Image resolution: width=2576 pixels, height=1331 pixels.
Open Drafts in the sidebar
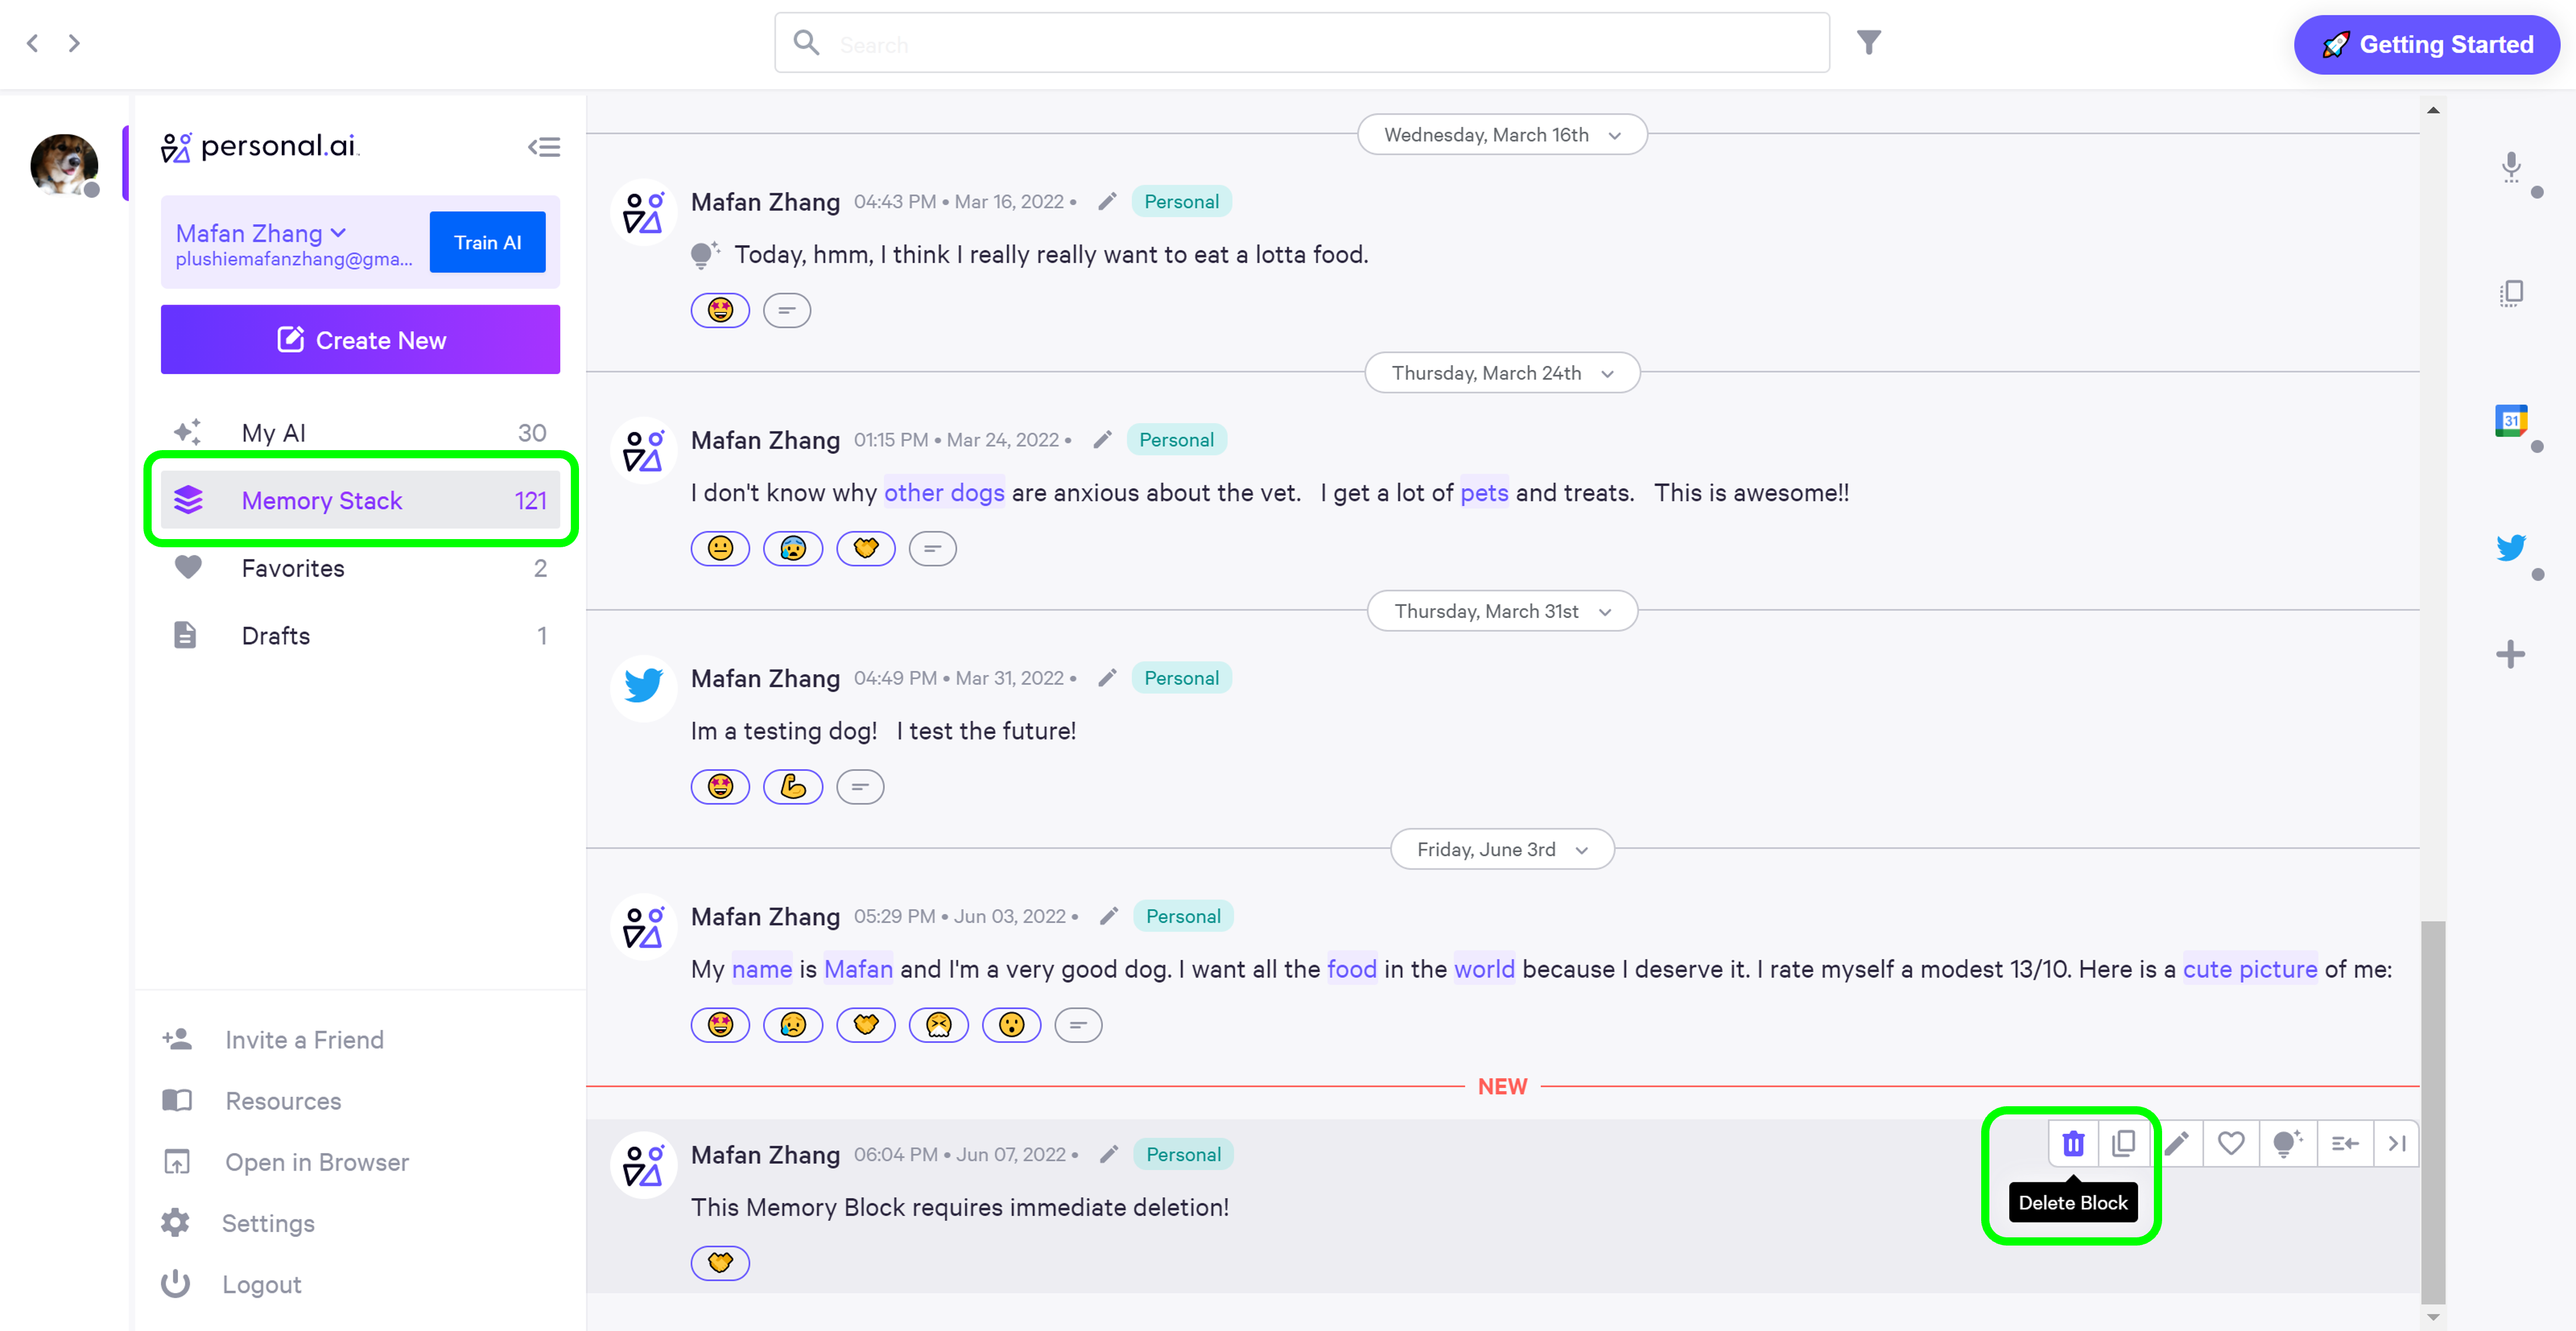(276, 636)
